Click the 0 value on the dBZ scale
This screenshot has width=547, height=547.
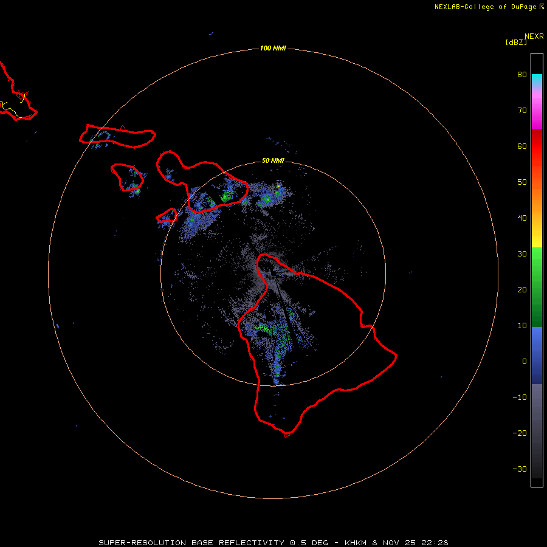pos(525,362)
